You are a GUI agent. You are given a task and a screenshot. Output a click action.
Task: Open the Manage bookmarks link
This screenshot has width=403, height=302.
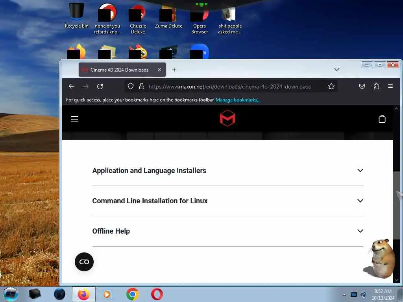click(238, 100)
